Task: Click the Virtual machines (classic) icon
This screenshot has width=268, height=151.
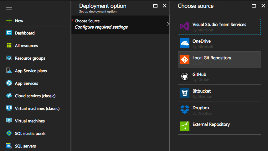Action: pos(9,108)
